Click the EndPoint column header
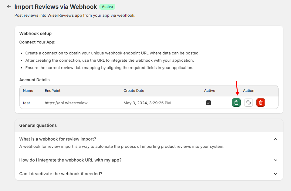Viewport: 291px width, 191px height. 52,91
